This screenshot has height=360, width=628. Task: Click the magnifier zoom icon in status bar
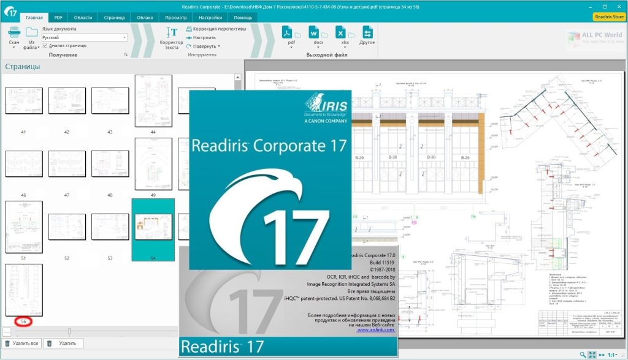[x=582, y=354]
